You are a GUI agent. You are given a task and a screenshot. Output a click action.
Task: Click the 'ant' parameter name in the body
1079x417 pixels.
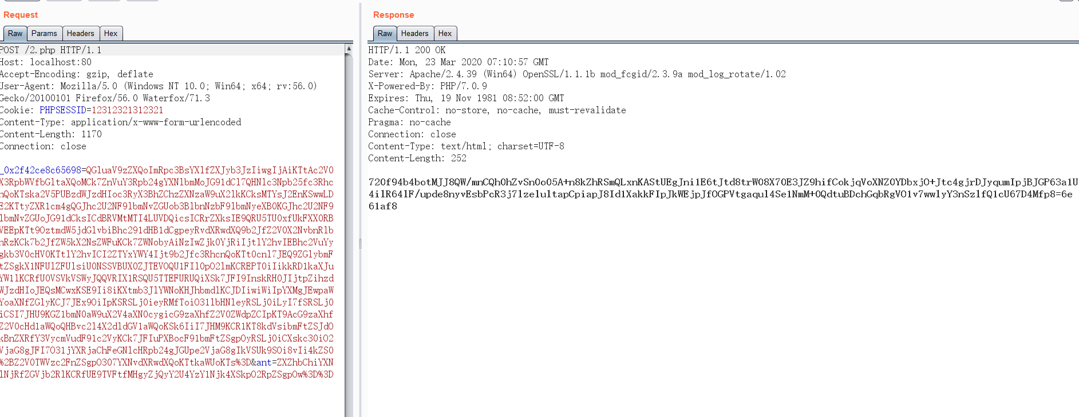click(x=264, y=363)
